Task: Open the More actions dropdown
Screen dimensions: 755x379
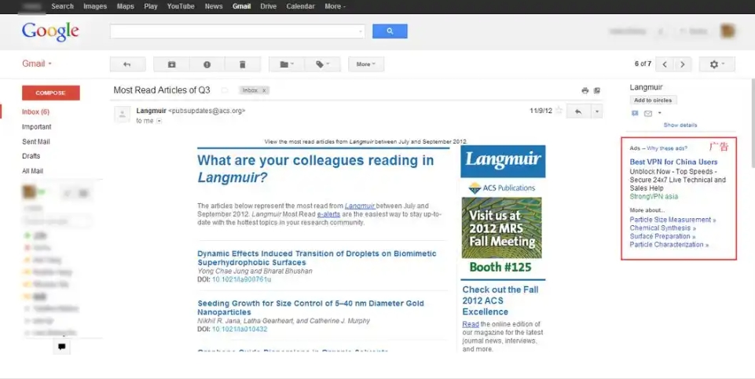Action: [x=366, y=64]
